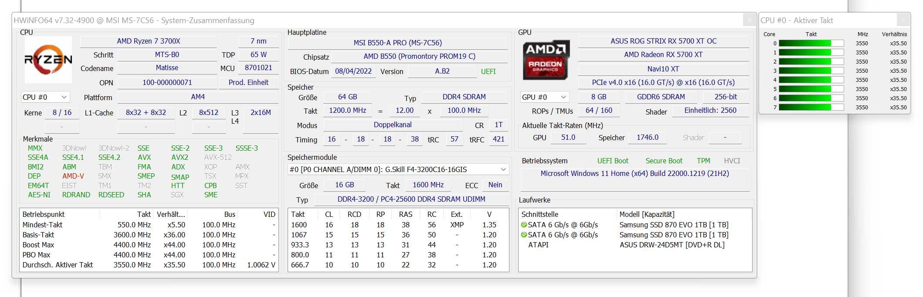The height and width of the screenshot is (297, 923).
Task: Click the 64 GB memory size field
Action: point(347,97)
